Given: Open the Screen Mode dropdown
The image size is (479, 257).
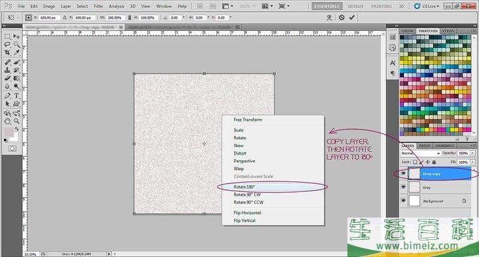Looking at the screenshot, I should tap(284, 6).
